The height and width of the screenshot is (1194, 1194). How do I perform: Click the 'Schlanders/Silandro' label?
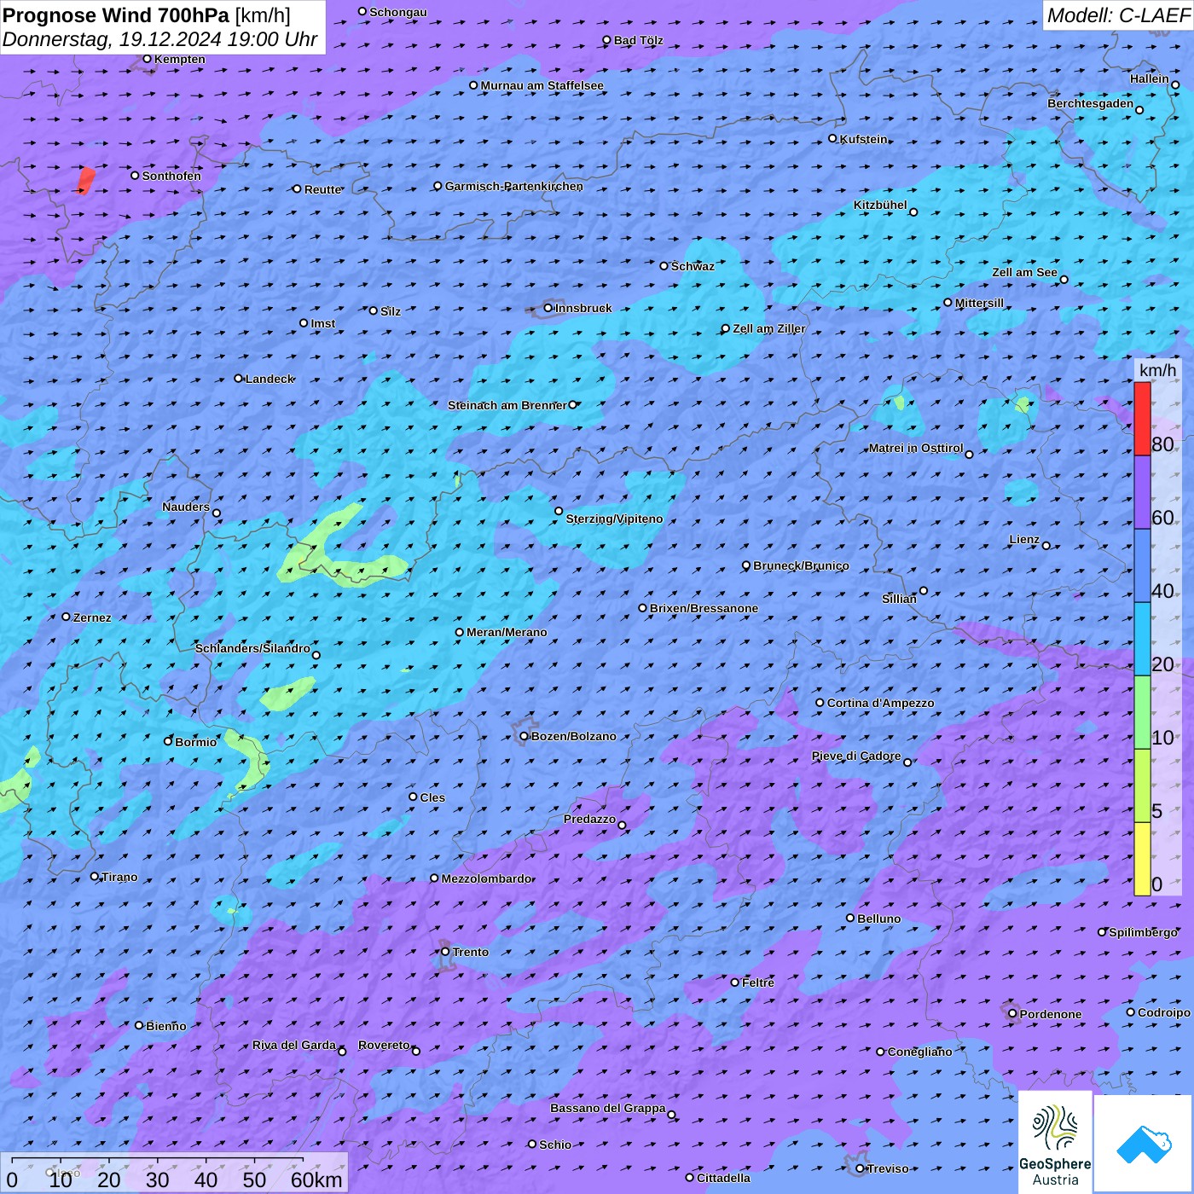tap(252, 648)
